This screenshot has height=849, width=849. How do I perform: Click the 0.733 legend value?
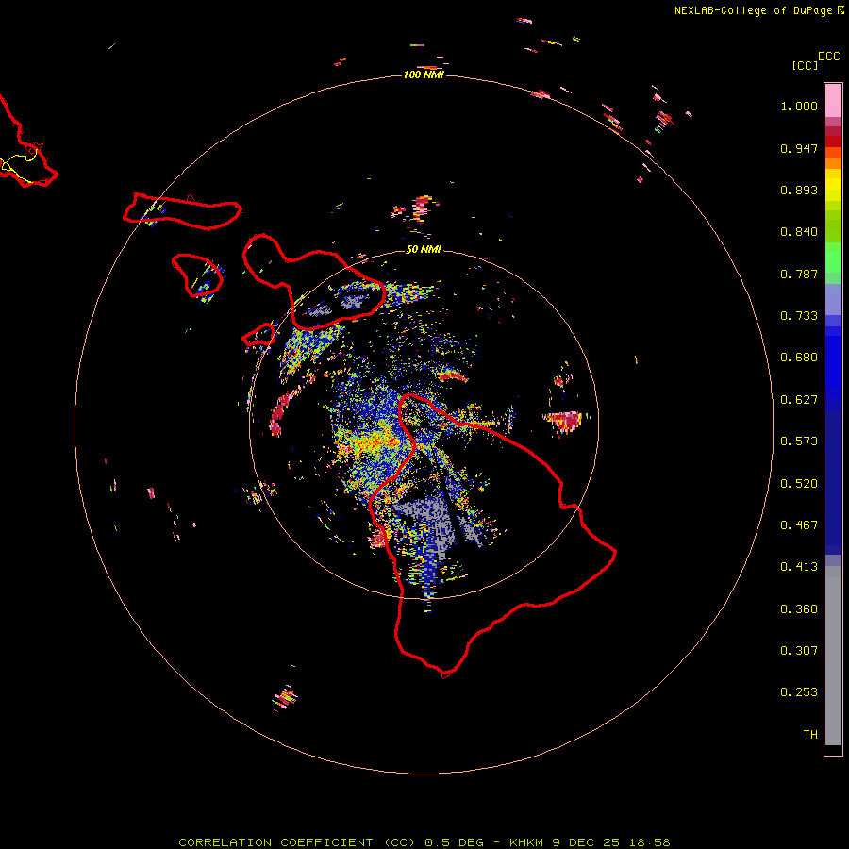coord(799,316)
